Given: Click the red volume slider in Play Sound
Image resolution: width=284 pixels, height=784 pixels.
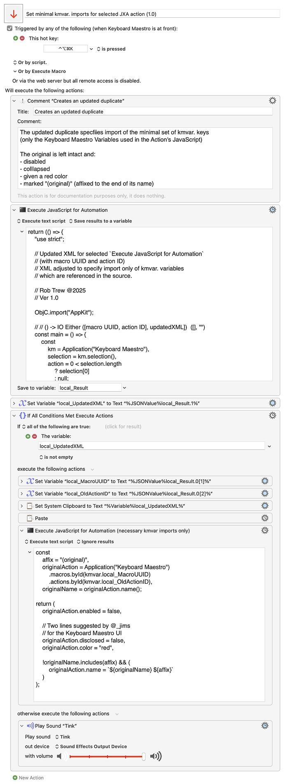Looking at the screenshot, I should pyautogui.click(x=103, y=756).
